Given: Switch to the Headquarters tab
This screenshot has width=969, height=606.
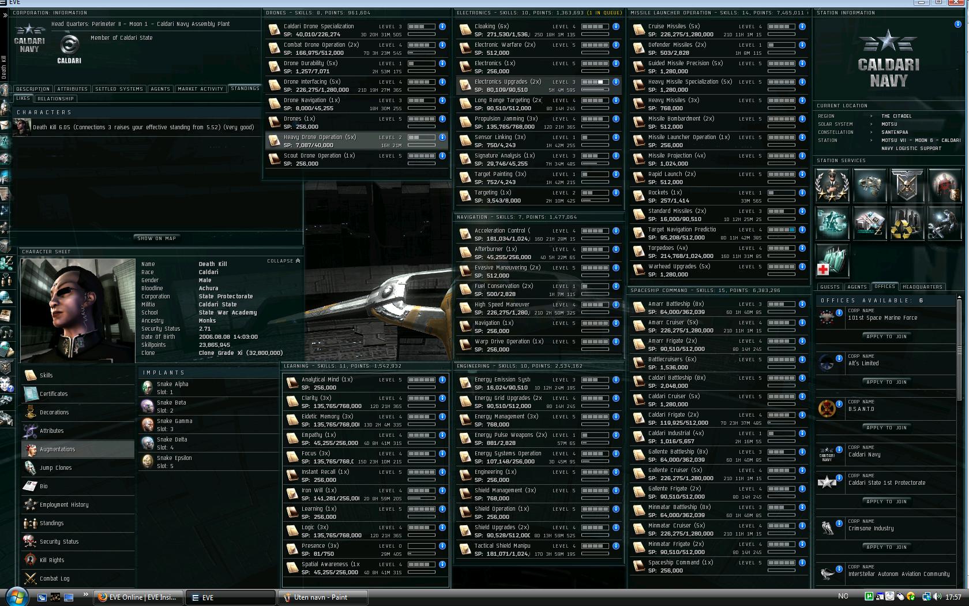Looking at the screenshot, I should [x=922, y=287].
